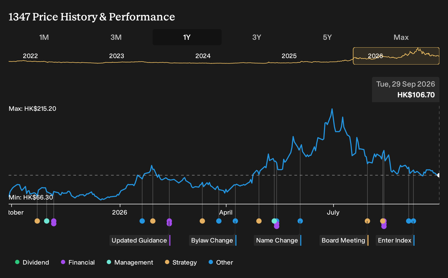Click 2025 on the overview timeline
Image resolution: width=448 pixels, height=278 pixels.
289,56
